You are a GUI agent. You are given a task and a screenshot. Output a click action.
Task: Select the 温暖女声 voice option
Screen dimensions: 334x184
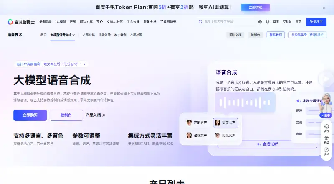tap(197, 135)
